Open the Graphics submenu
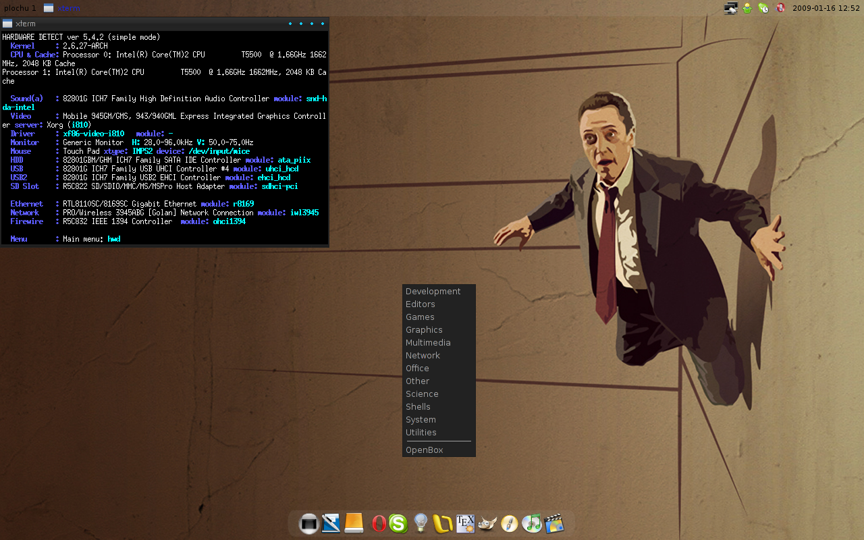The image size is (864, 540). click(439, 330)
